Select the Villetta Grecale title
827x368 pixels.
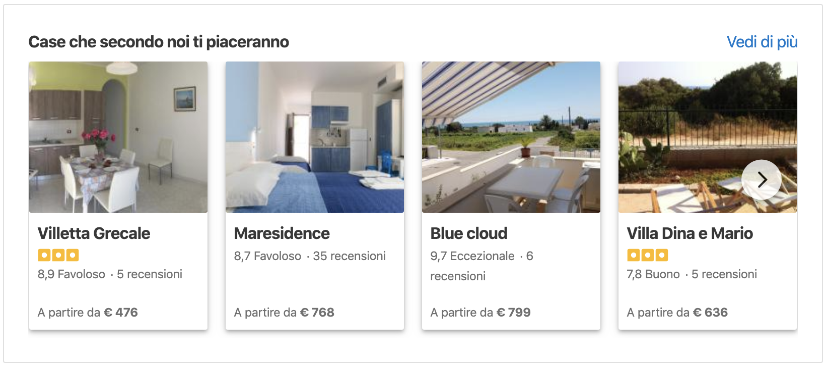[x=94, y=233]
